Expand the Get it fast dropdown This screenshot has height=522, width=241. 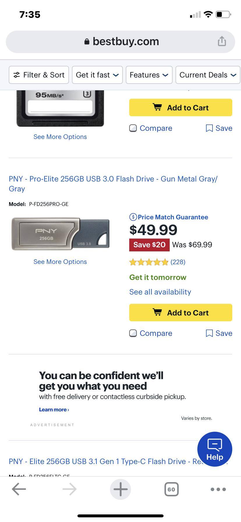[x=97, y=75]
